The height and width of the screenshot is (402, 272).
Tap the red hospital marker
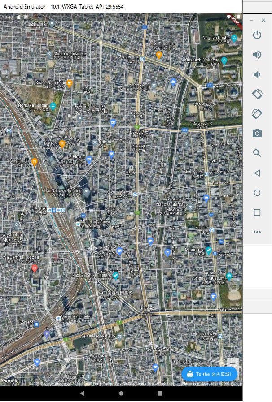[x=35, y=268]
